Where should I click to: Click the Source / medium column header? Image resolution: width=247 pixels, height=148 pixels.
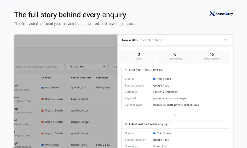click(x=81, y=78)
